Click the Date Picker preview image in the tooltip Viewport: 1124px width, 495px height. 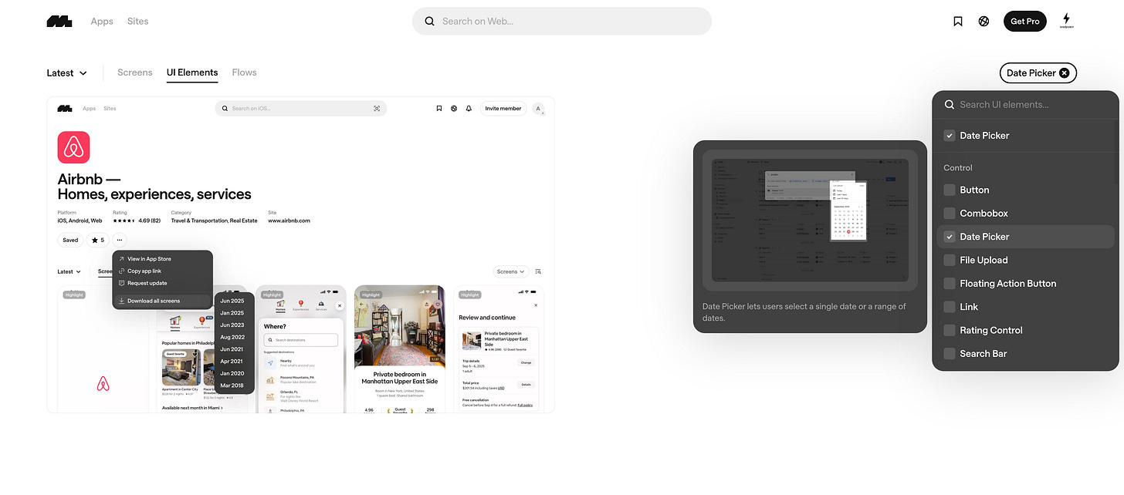click(810, 220)
